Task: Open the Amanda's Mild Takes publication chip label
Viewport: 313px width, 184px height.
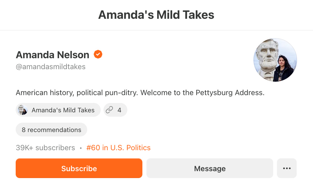Action: click(x=63, y=110)
